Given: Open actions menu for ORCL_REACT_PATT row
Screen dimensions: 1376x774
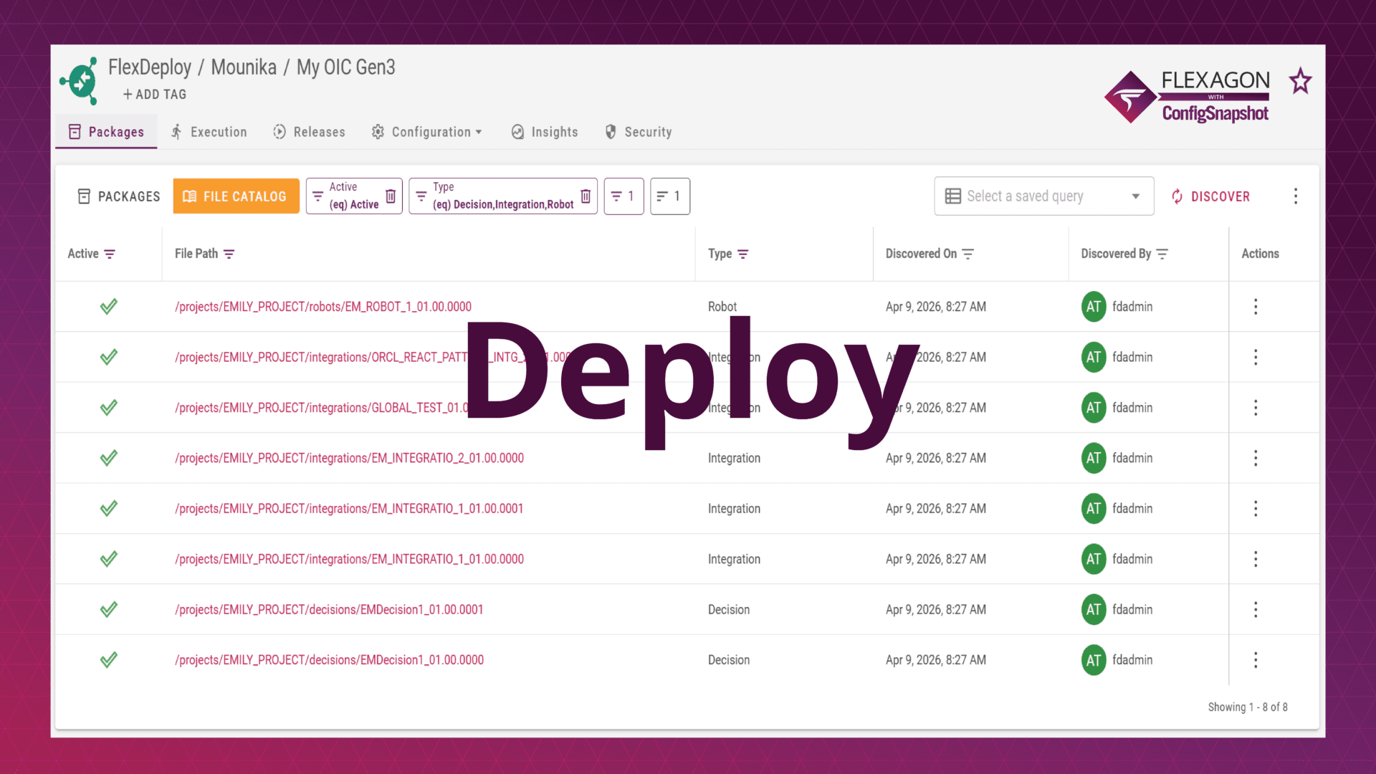Looking at the screenshot, I should (1256, 357).
